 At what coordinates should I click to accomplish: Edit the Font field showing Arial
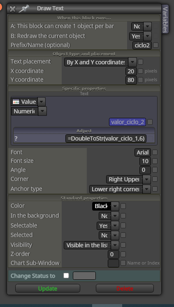(143, 152)
